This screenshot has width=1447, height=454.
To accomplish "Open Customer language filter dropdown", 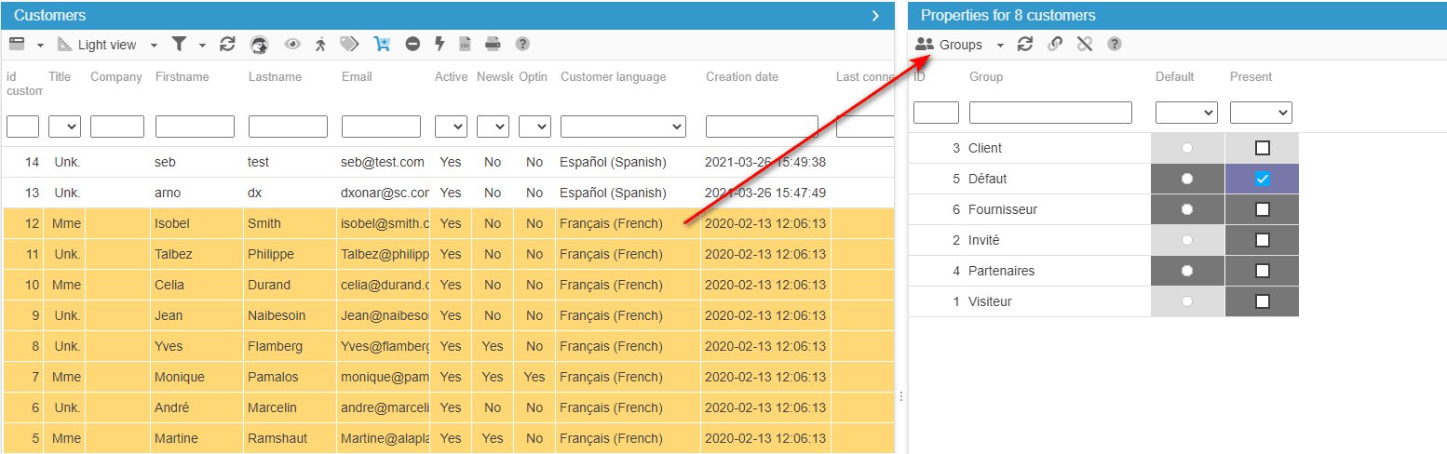I will point(622,127).
